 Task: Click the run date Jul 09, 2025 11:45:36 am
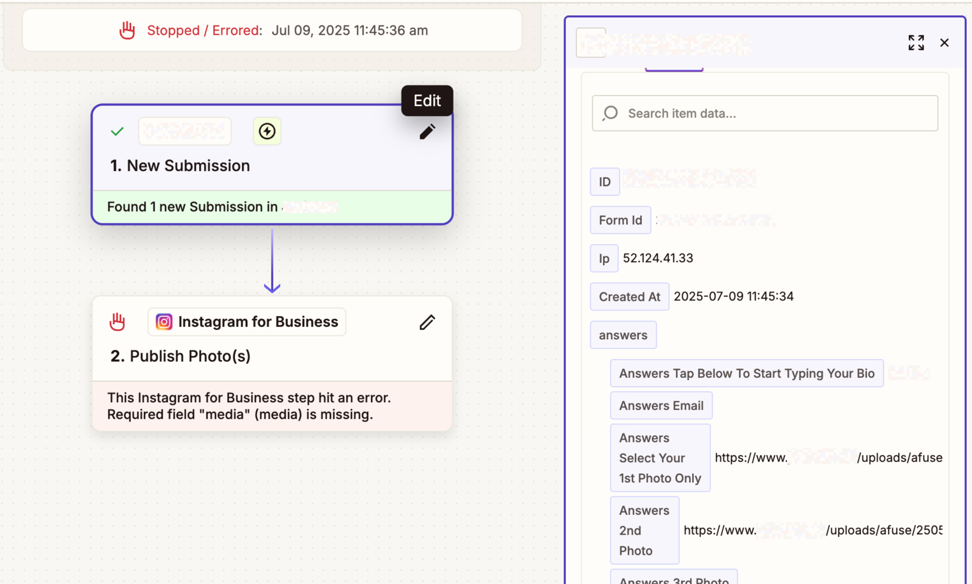pos(350,30)
